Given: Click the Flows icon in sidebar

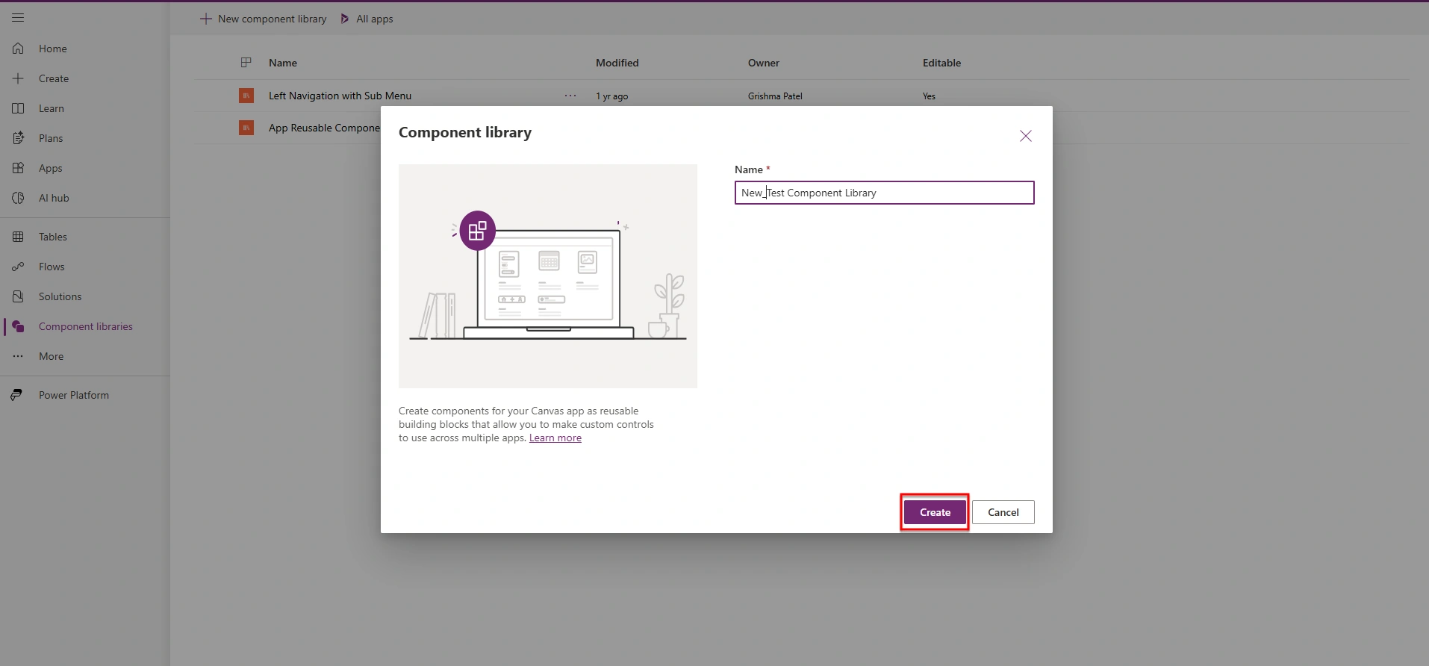Looking at the screenshot, I should pos(18,267).
